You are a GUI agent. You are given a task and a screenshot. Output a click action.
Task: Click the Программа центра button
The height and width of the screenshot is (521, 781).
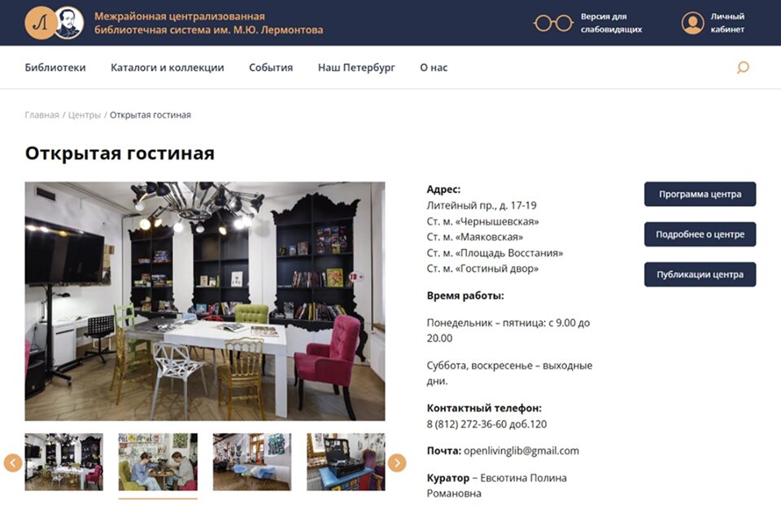[700, 194]
